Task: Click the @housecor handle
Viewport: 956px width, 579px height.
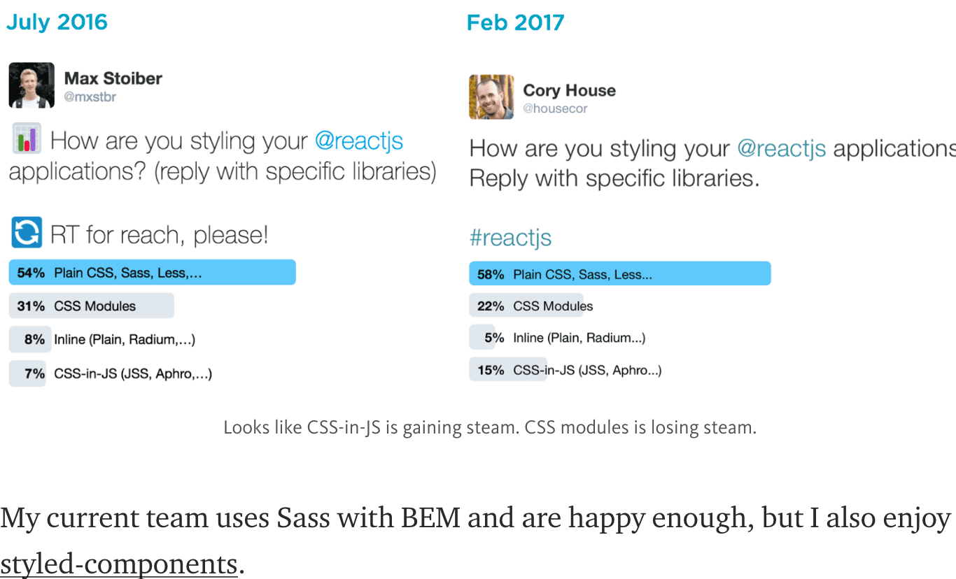Action: pos(555,108)
